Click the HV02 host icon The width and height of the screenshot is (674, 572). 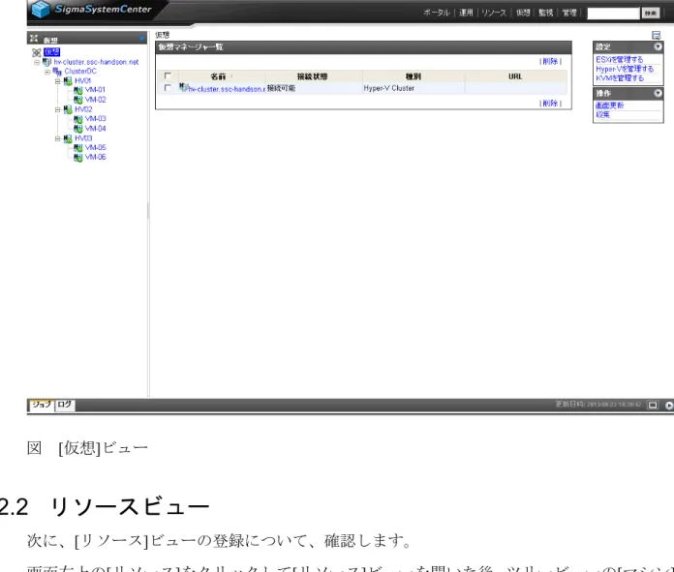pyautogui.click(x=68, y=109)
